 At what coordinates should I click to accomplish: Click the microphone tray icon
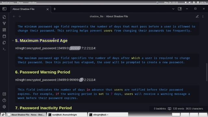(x=194, y=3)
